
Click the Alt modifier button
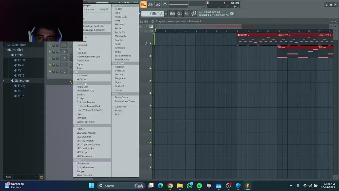(186, 14)
